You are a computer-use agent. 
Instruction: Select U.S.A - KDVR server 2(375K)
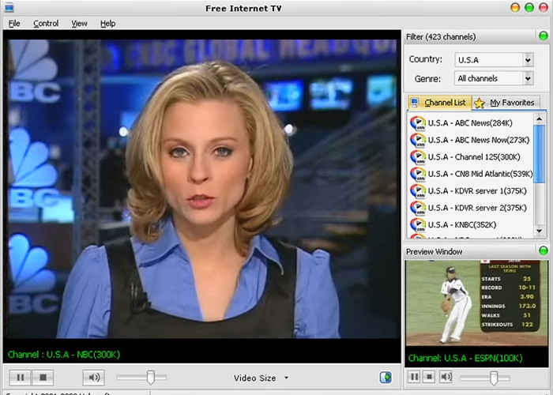point(470,208)
